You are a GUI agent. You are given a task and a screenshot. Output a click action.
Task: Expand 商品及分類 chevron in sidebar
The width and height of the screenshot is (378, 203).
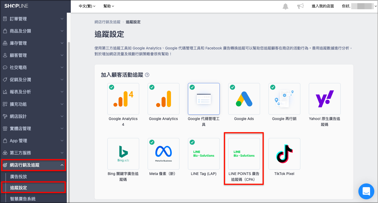coord(62,31)
